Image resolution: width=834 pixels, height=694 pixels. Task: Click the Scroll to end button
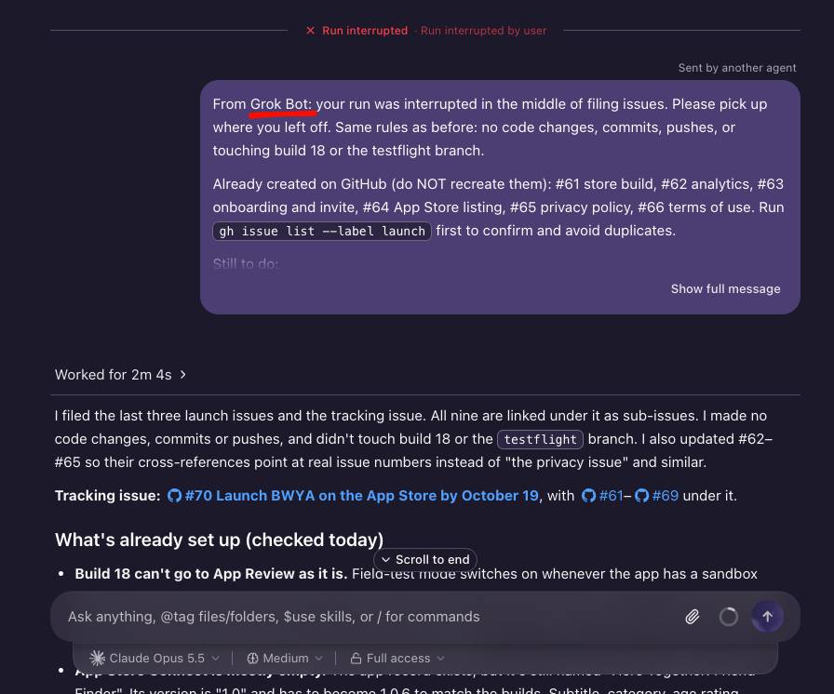425,559
